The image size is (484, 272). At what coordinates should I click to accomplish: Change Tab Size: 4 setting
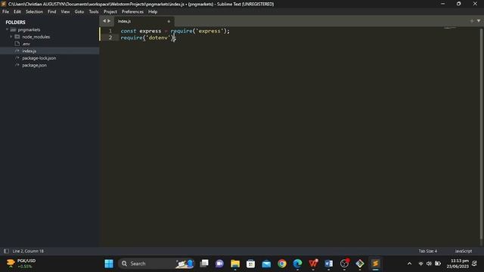tap(427, 251)
